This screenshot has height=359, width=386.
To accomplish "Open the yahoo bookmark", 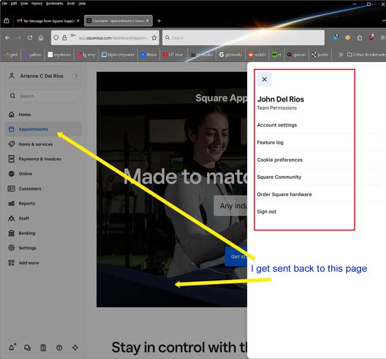I will coord(33,55).
